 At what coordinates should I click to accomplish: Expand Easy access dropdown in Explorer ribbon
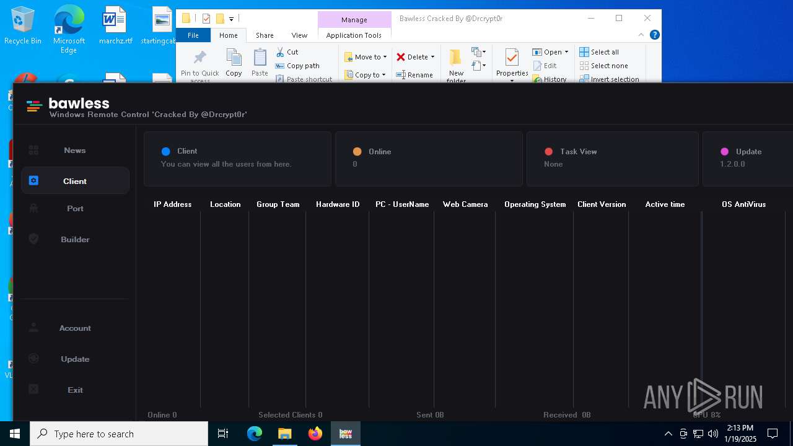coord(479,66)
